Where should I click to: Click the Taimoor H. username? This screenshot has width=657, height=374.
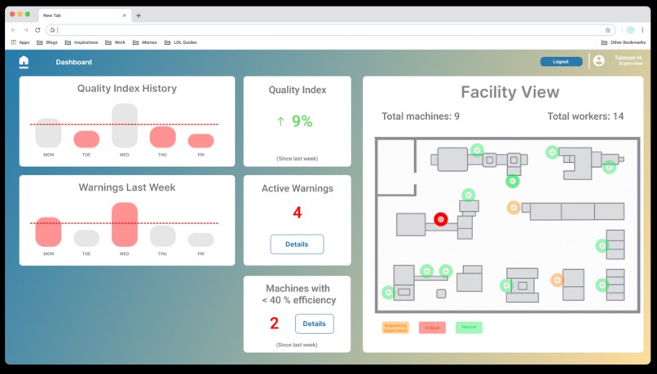(628, 58)
